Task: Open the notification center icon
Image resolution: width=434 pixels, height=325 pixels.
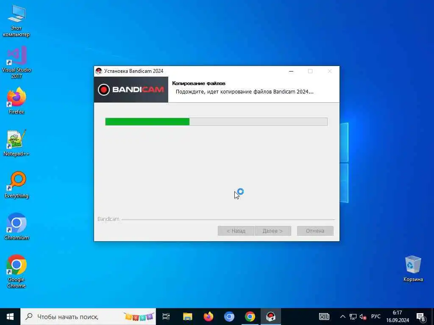Action: click(x=420, y=317)
